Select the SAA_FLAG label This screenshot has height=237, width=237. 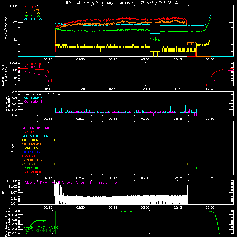[x=29, y=156]
